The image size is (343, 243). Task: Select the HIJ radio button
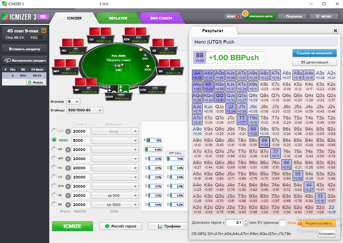54,168
